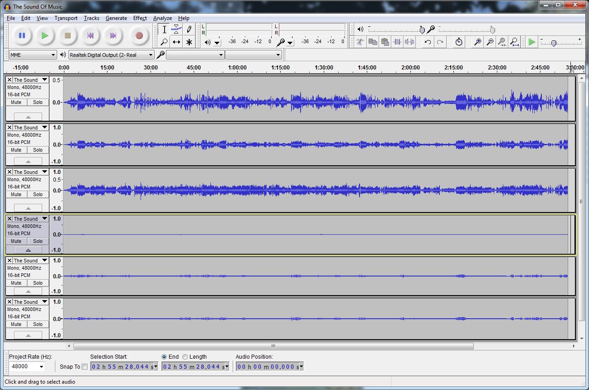Open the Generate menu
The image size is (589, 390).
pos(116,18)
